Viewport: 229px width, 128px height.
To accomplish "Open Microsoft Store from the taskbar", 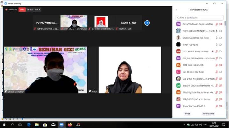I will point(45,125).
